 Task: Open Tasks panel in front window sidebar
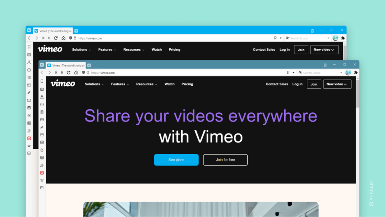(42, 150)
